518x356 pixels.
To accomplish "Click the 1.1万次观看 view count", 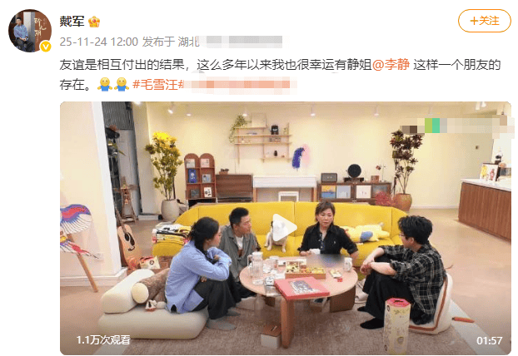I will coord(103,340).
